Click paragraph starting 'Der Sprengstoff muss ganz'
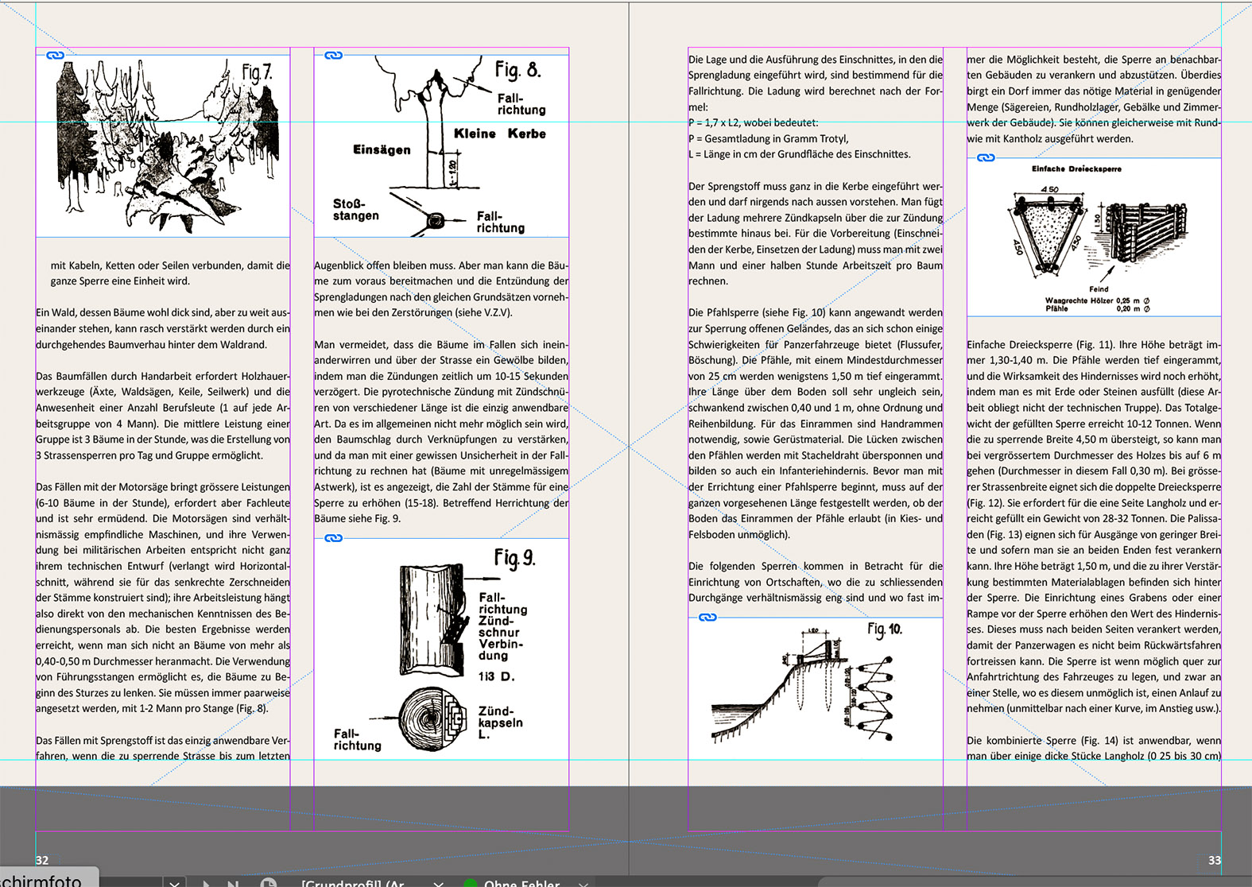Viewport: 1252px width, 887px height. pos(816,234)
